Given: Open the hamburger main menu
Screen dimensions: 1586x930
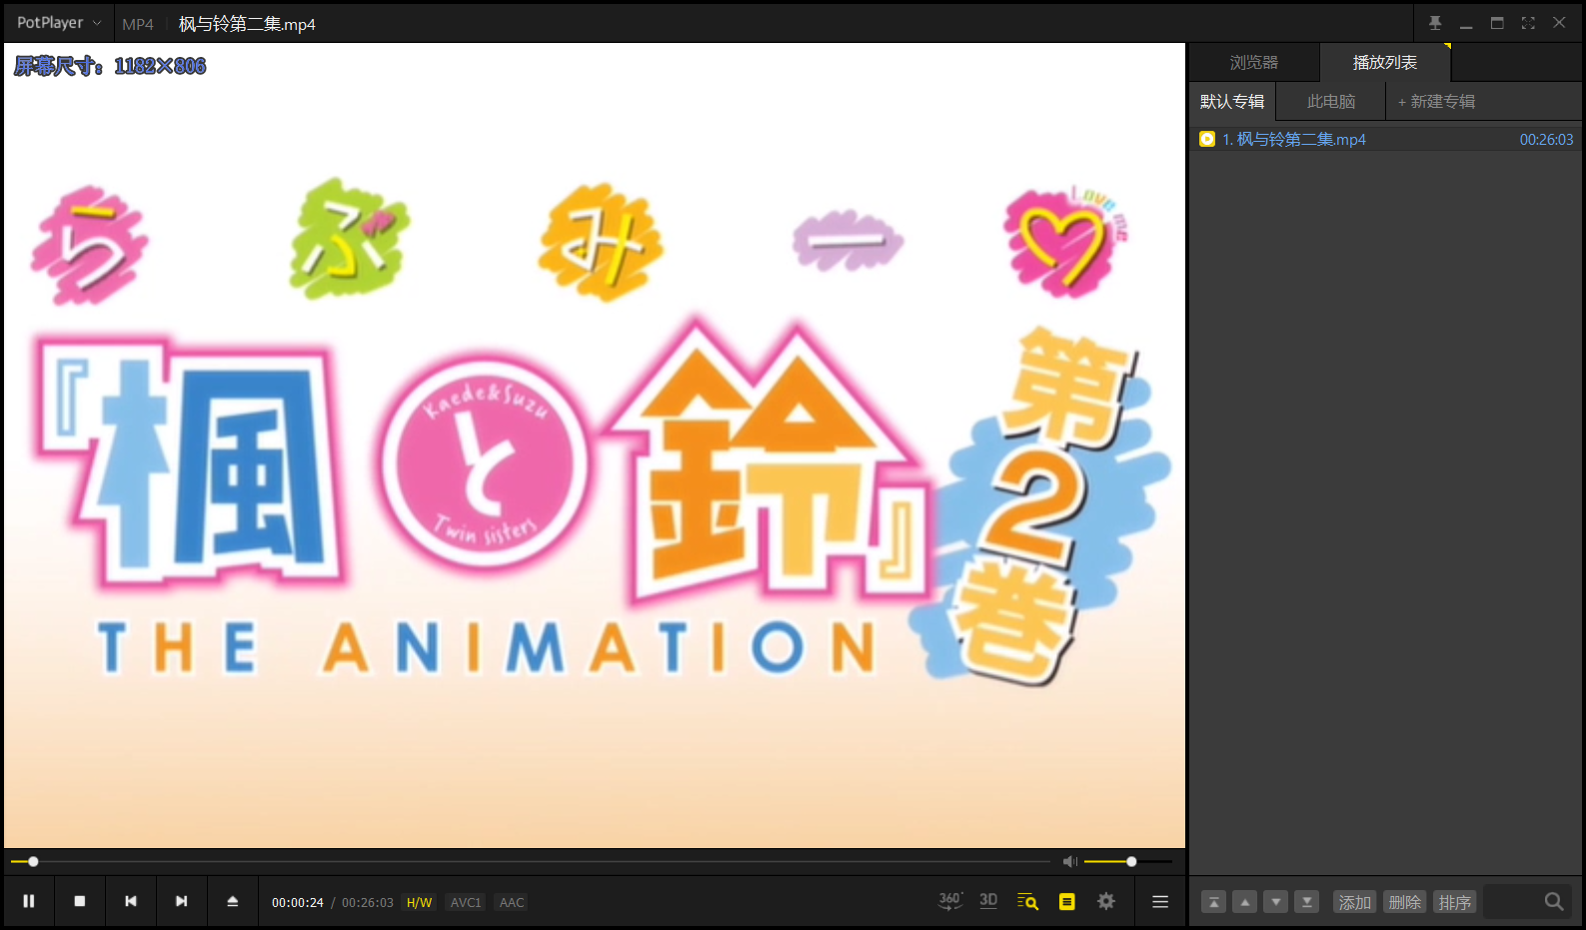Looking at the screenshot, I should [1160, 902].
